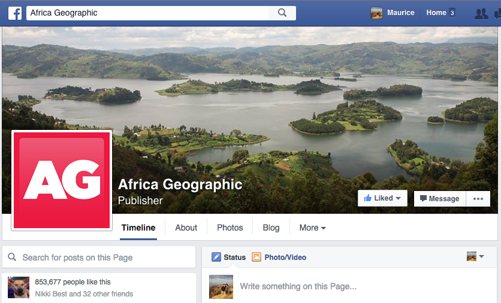The width and height of the screenshot is (501, 303).
Task: Click the Home notification count badge
Action: coord(452,13)
